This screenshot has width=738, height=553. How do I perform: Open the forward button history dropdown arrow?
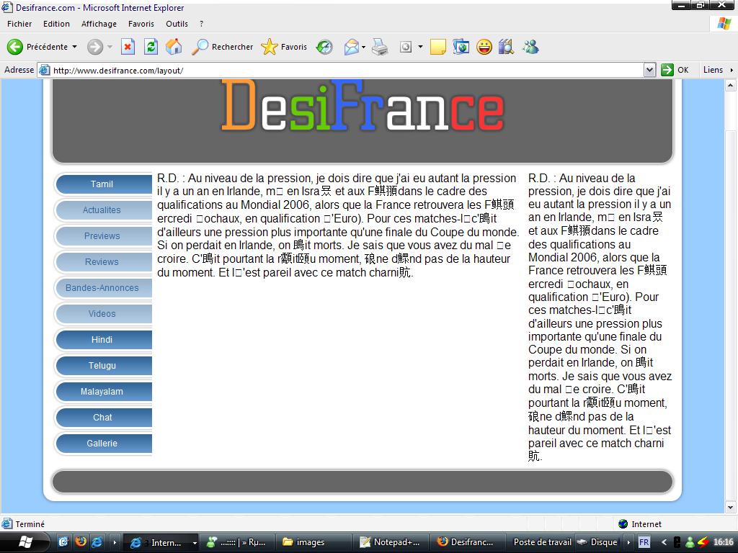pos(110,47)
